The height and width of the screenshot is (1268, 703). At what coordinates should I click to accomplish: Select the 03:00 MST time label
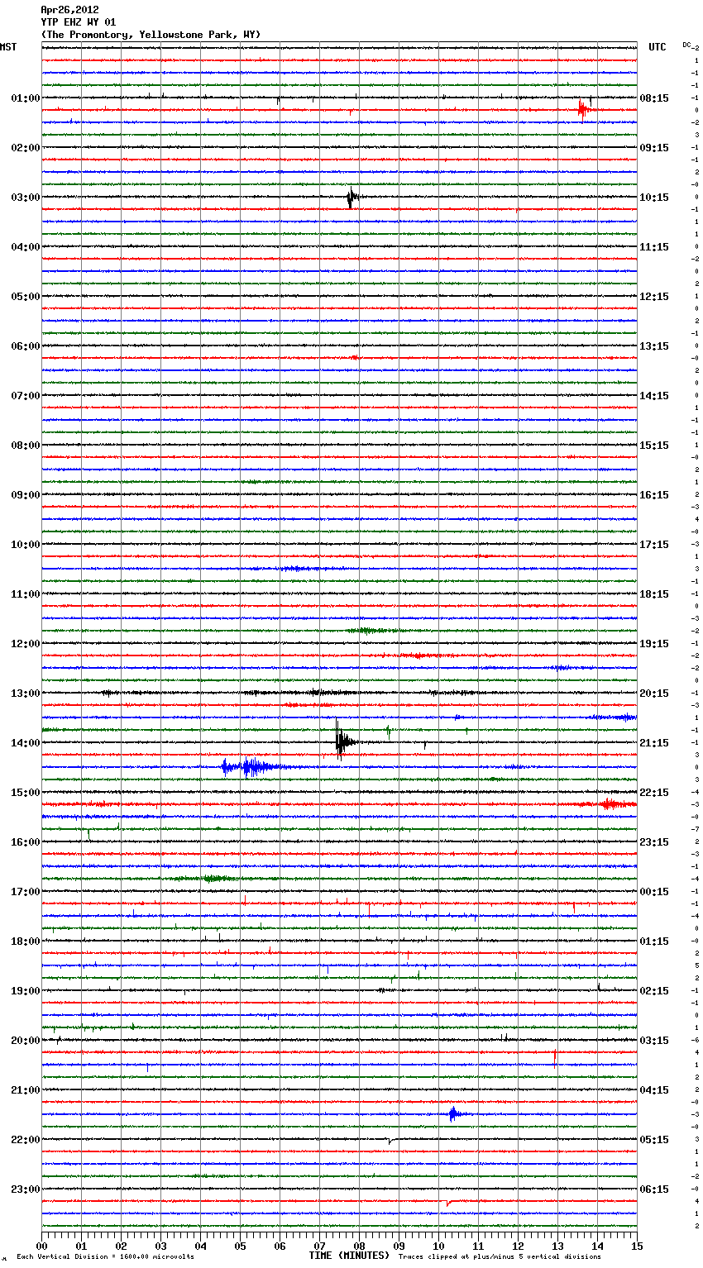pos(25,198)
